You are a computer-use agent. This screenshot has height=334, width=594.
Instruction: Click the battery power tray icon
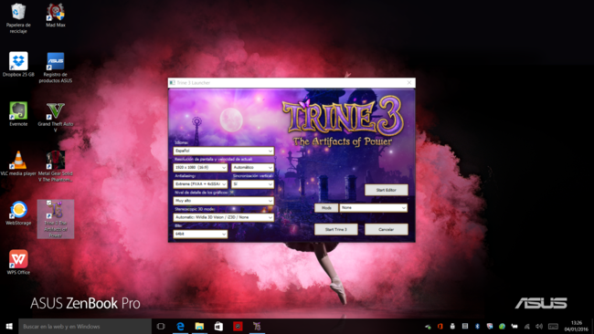coord(514,326)
